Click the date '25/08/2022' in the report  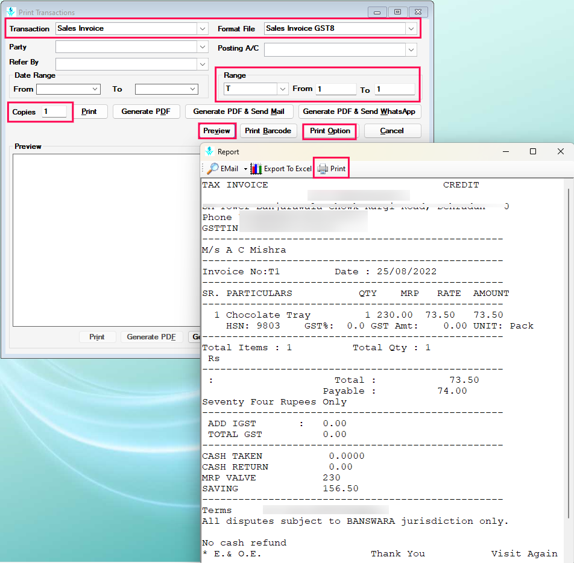[407, 272]
